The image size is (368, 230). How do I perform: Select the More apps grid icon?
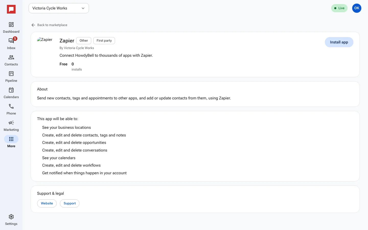coord(11,139)
